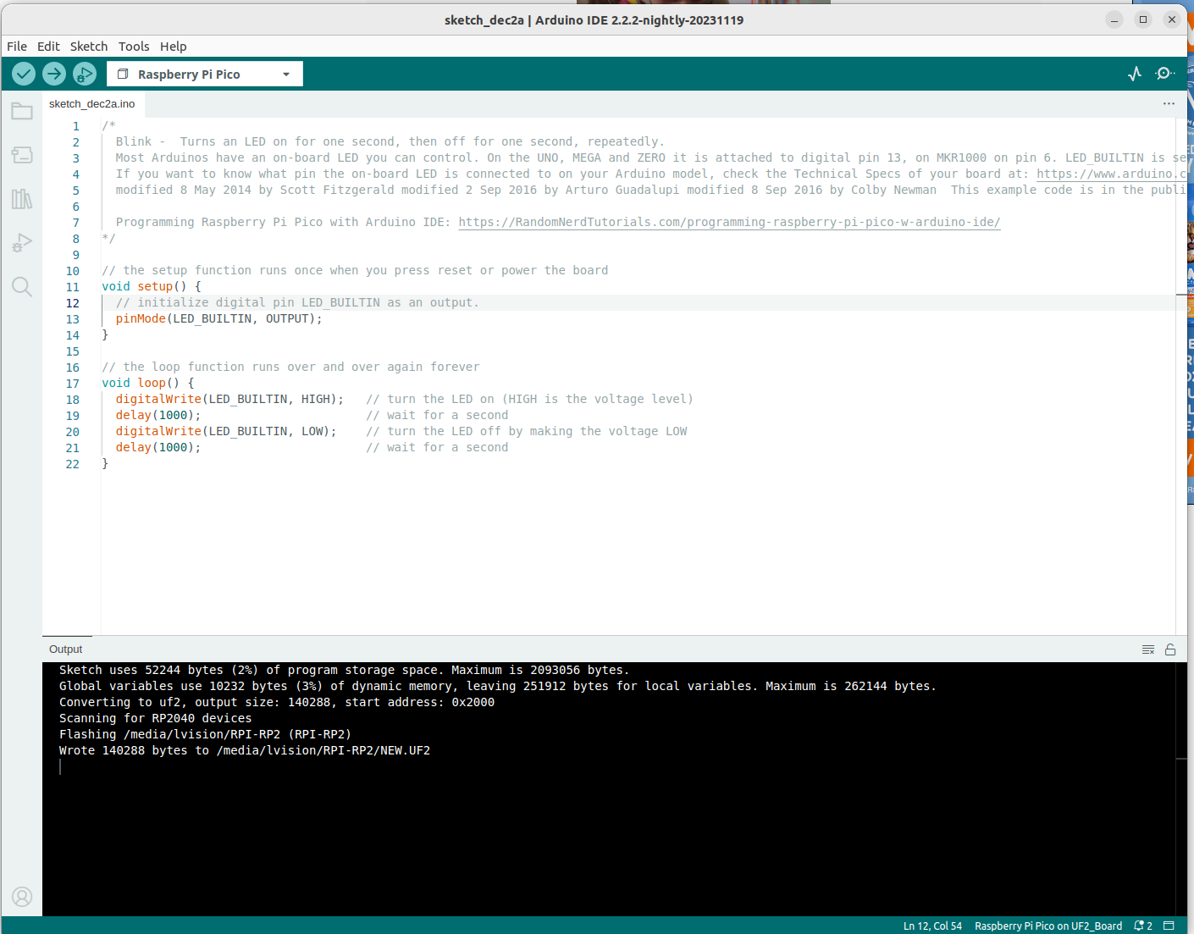Open the Library Manager sidebar
This screenshot has height=934, width=1194.
pos(22,199)
